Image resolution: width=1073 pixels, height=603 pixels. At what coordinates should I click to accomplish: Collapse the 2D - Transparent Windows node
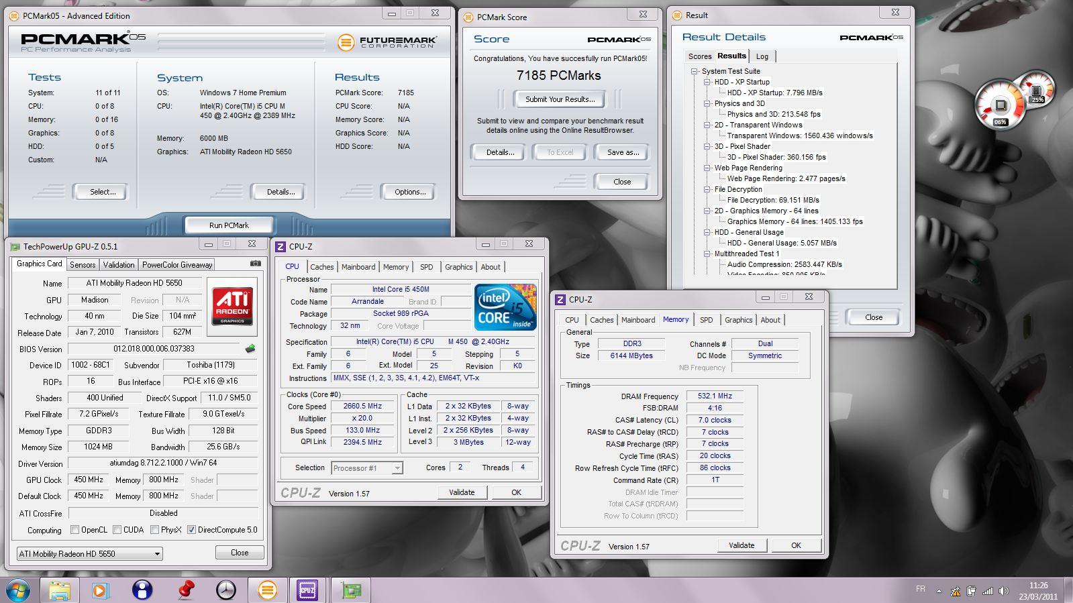click(x=707, y=125)
